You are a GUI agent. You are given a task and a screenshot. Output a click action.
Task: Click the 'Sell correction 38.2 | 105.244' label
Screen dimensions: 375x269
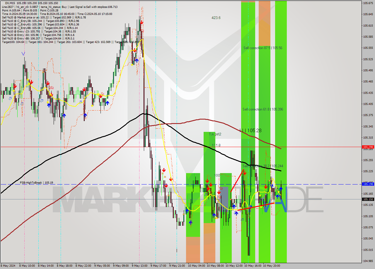(x=263, y=166)
